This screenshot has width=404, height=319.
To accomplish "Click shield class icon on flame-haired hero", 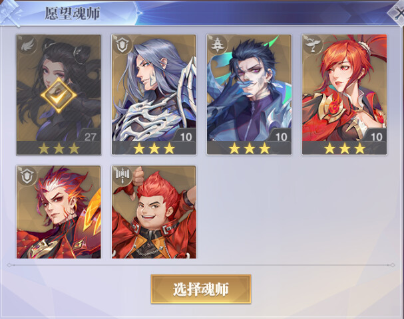I will click(27, 176).
